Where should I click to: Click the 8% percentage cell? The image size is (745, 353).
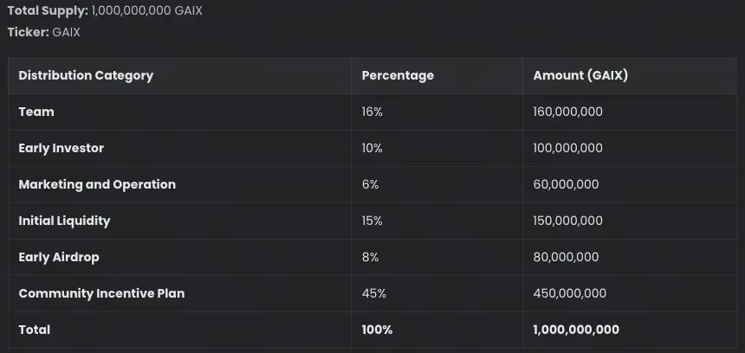tap(370, 257)
